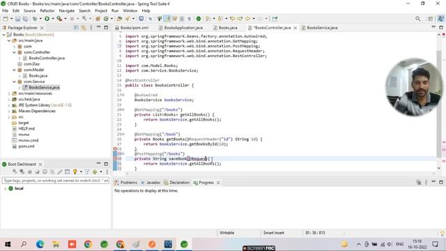Click Collapse All in Package Explorer
This screenshot has height=251, width=446.
[76, 28]
